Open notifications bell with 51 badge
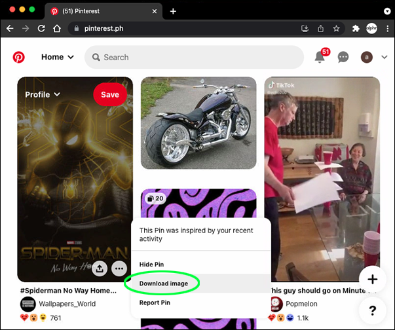395x330 pixels. (320, 57)
